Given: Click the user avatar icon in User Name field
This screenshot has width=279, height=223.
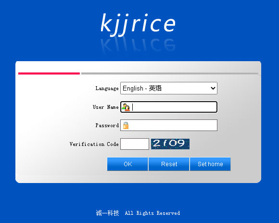Looking at the screenshot, I should pos(126,107).
